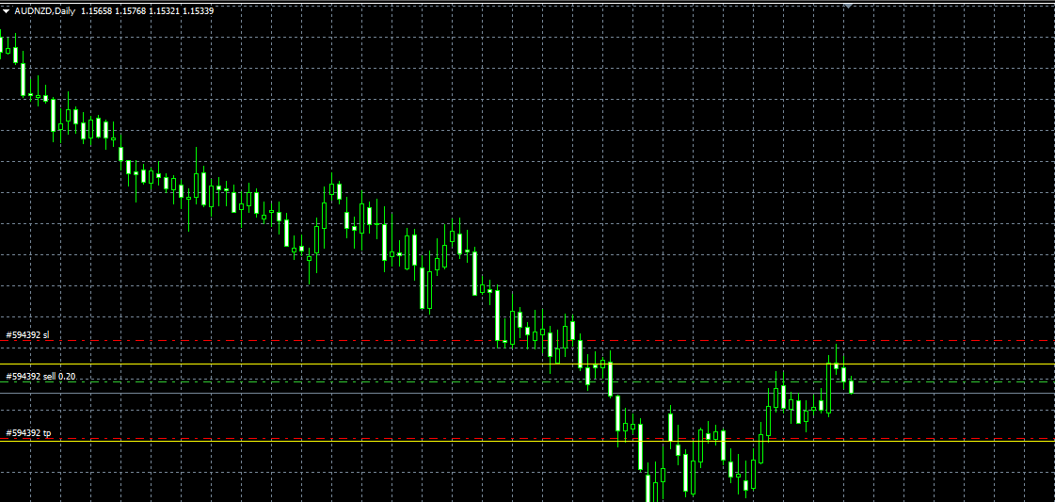This screenshot has width=1055, height=502.
Task: Click the OHLC values 1.15658 1.15768 1.15321 1.15339
Action: pos(148,11)
